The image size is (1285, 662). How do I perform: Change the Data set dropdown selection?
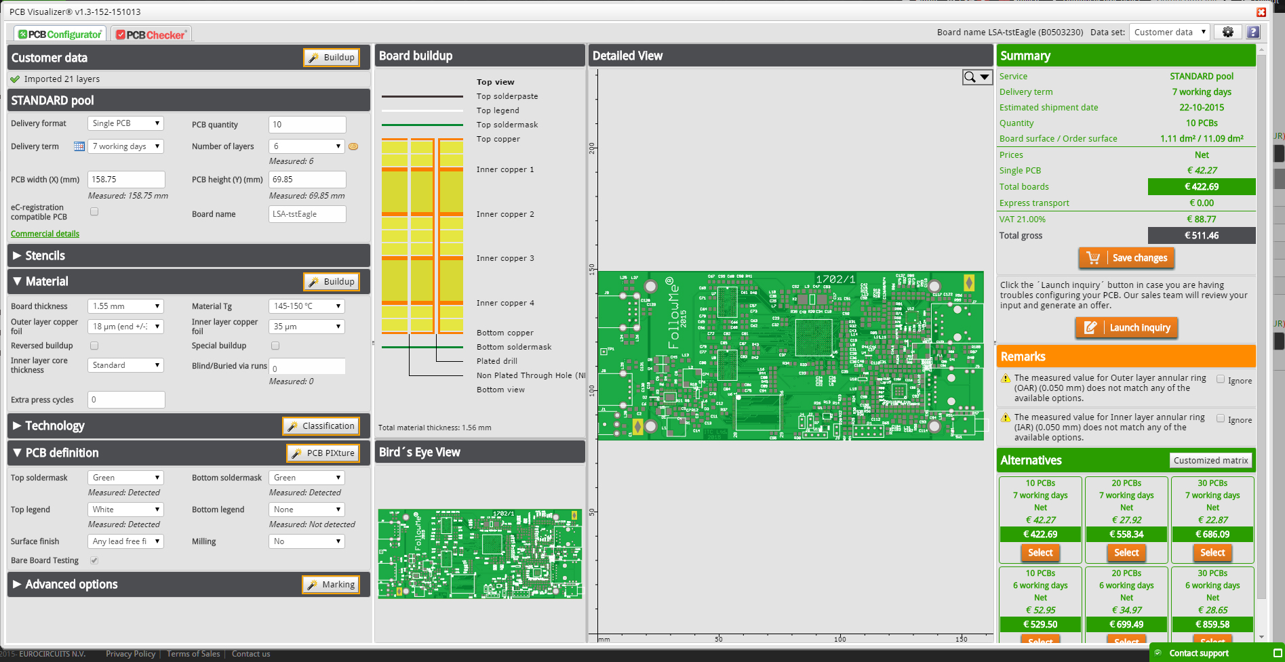[1168, 32]
